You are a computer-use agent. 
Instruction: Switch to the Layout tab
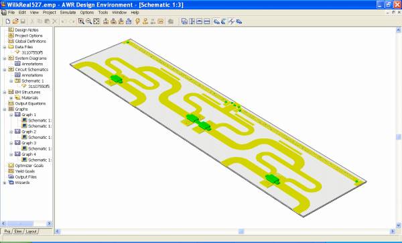31,232
